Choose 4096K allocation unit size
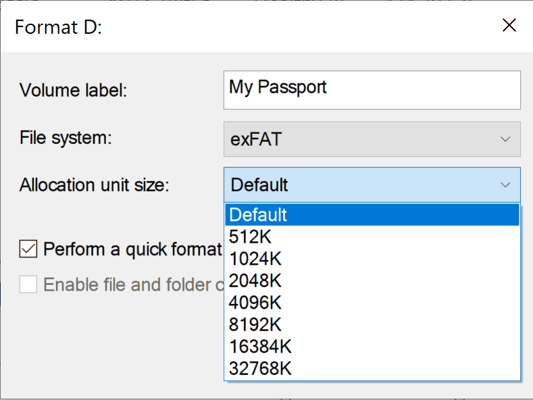Screen dimensions: 533x400 372,303
